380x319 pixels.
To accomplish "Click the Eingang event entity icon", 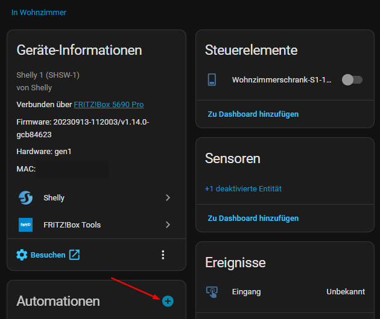I will [212, 291].
